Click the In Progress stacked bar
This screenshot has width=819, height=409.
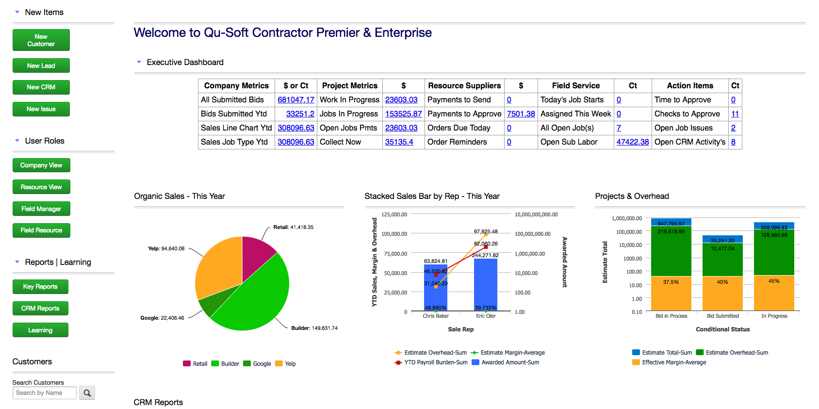774,266
